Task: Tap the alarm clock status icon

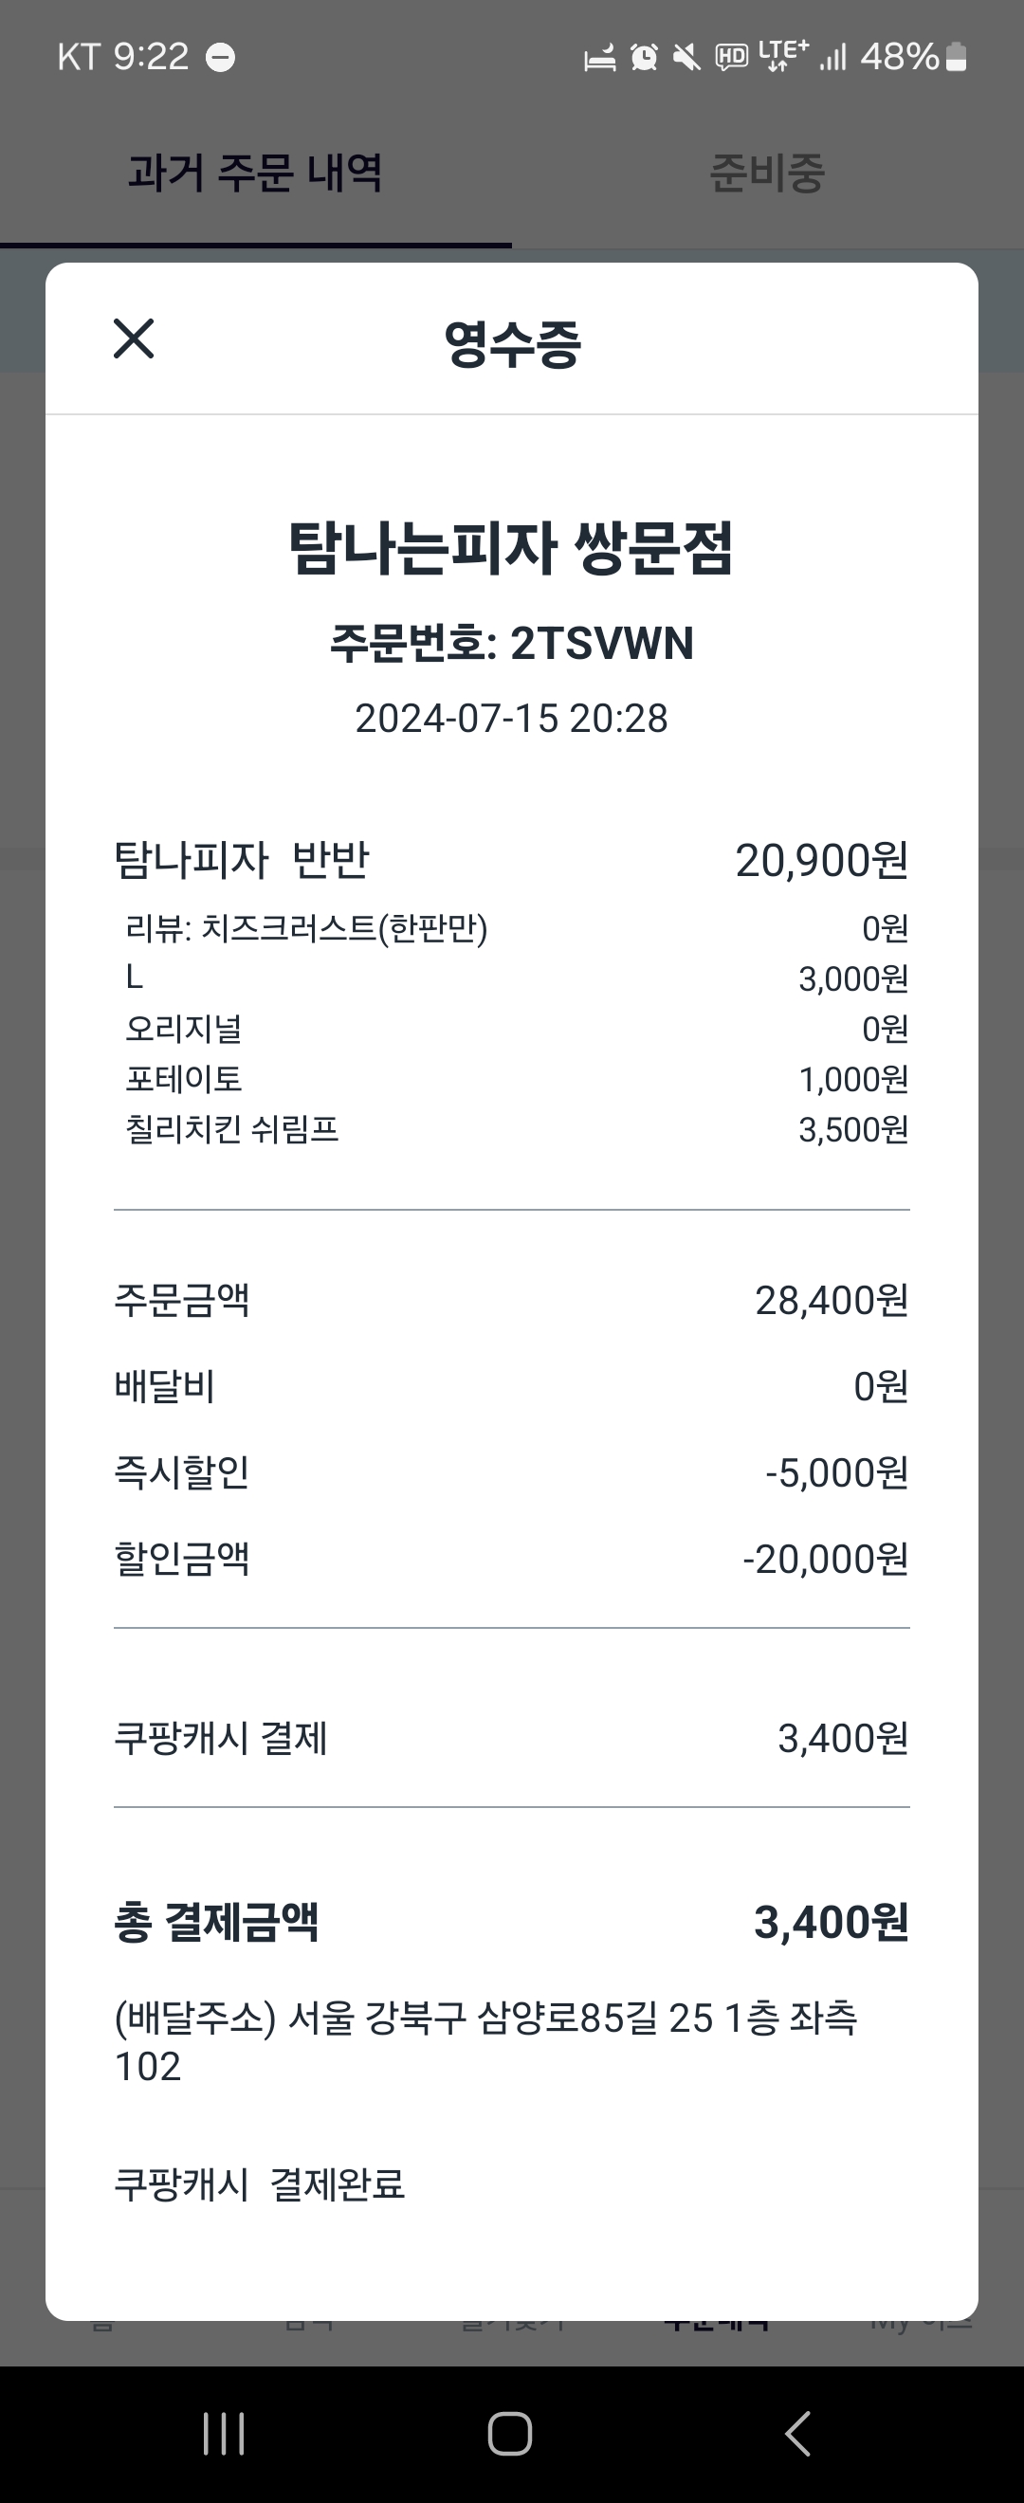Action: tap(643, 57)
